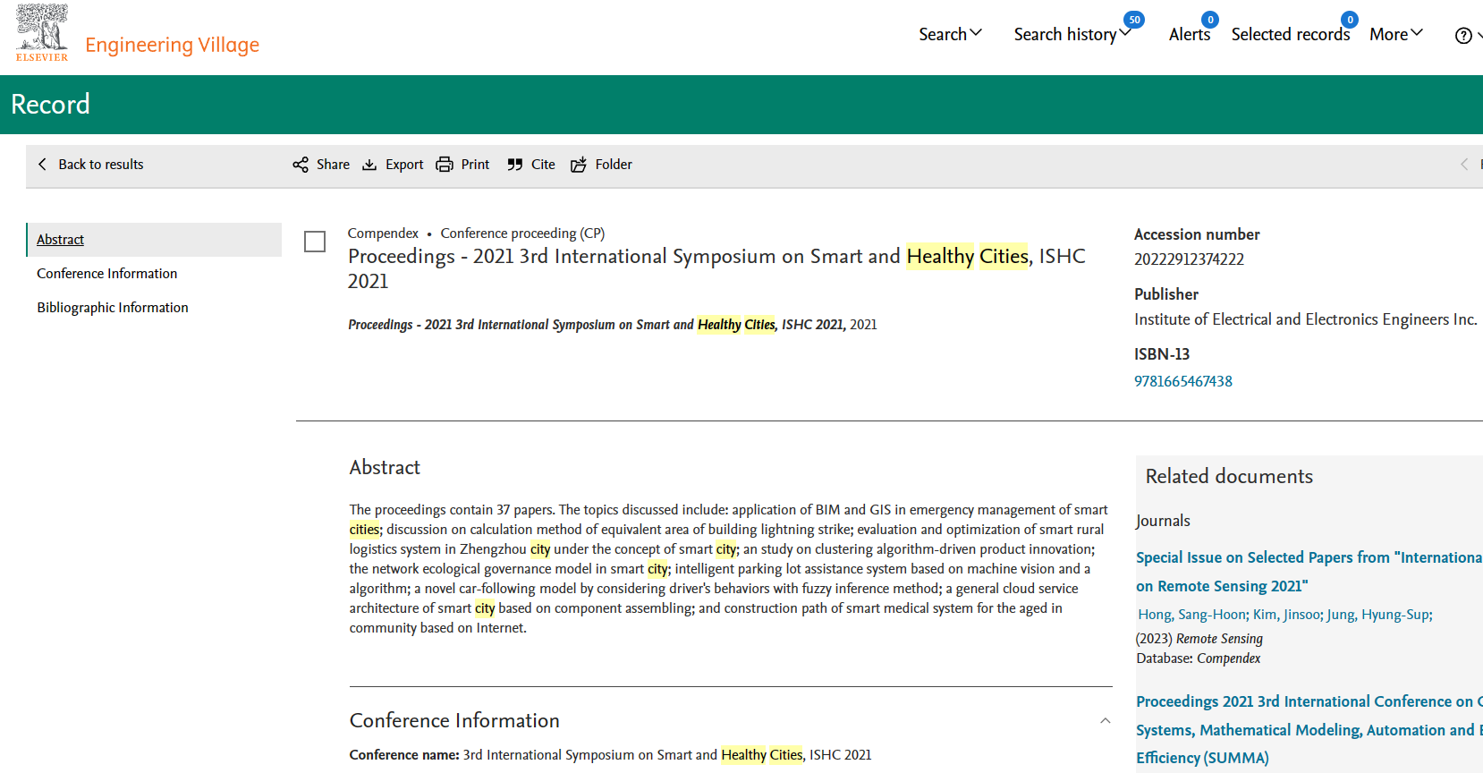Open author link Kim, Jinsoo
Image resolution: width=1483 pixels, height=773 pixels.
(1287, 615)
